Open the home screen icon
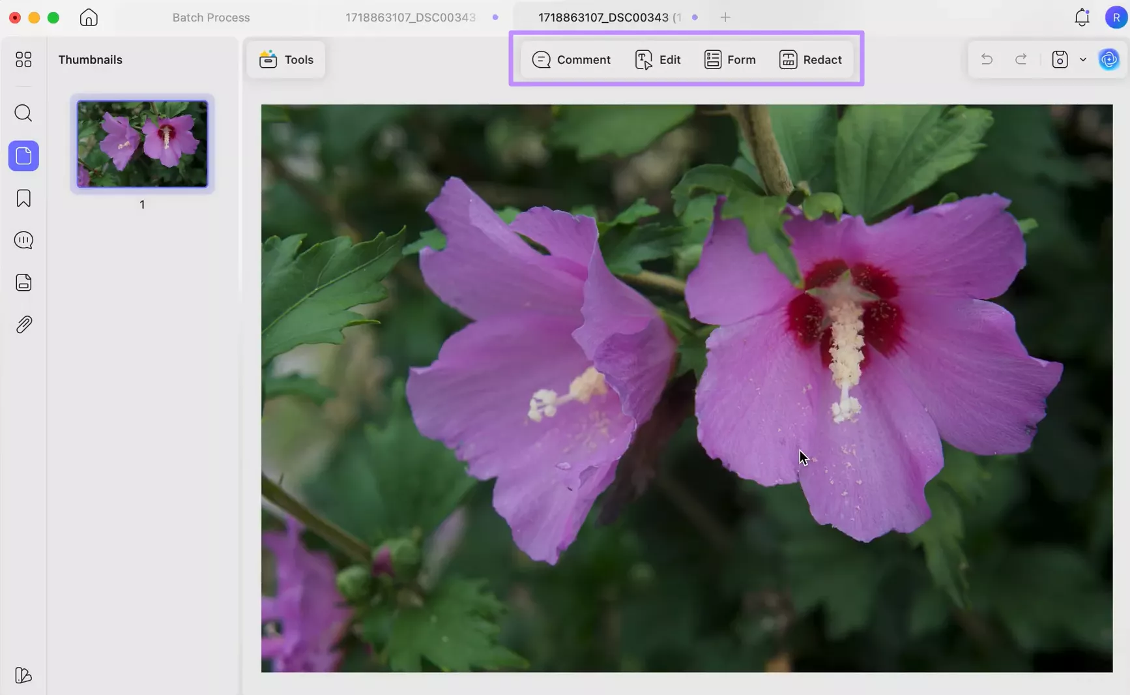Viewport: 1130px width, 695px height. coord(89,18)
